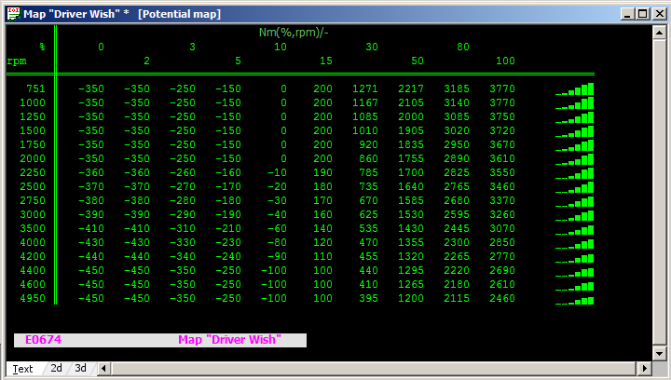Viewport: 671px width, 380px height.
Task: Select cell value 395 in row 4950
Action: click(x=368, y=298)
